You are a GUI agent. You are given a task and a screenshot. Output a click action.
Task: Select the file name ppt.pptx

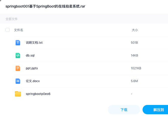(x=32, y=68)
